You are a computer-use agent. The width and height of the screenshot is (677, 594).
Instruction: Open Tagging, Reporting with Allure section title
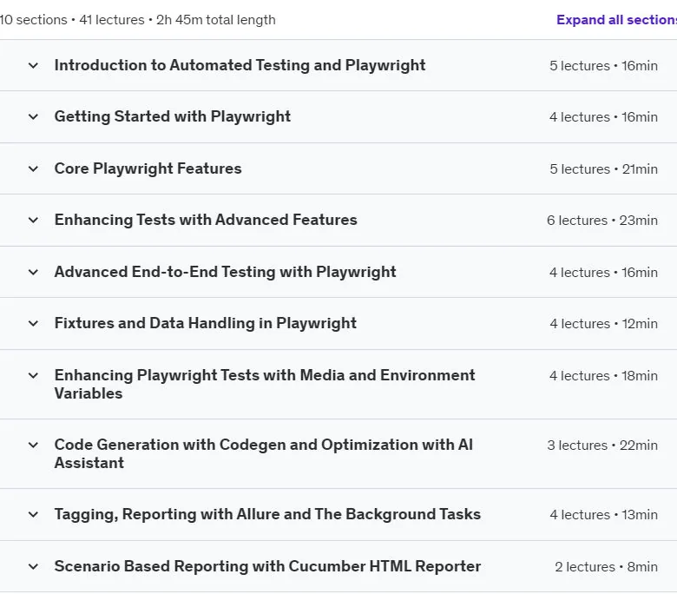click(267, 514)
